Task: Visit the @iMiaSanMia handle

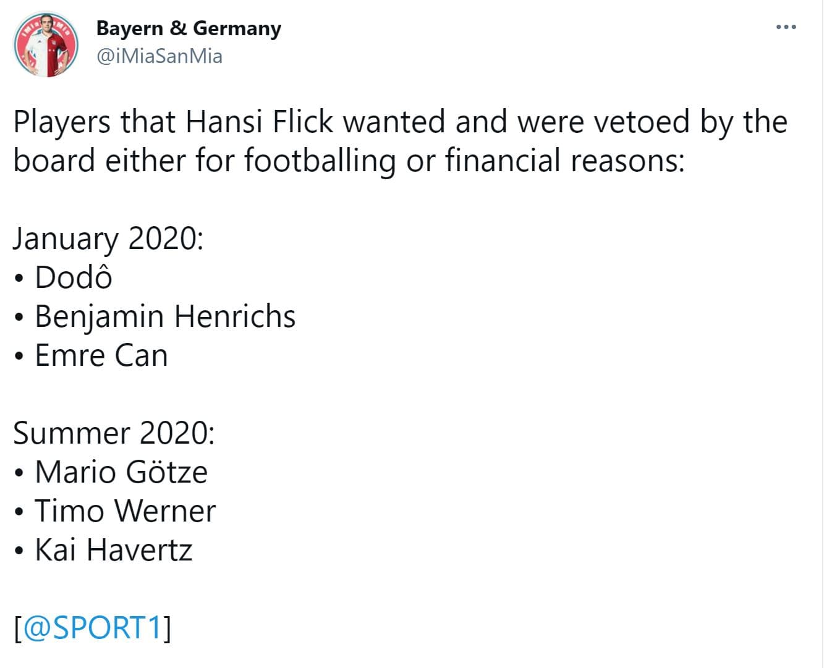Action: pyautogui.click(x=159, y=56)
